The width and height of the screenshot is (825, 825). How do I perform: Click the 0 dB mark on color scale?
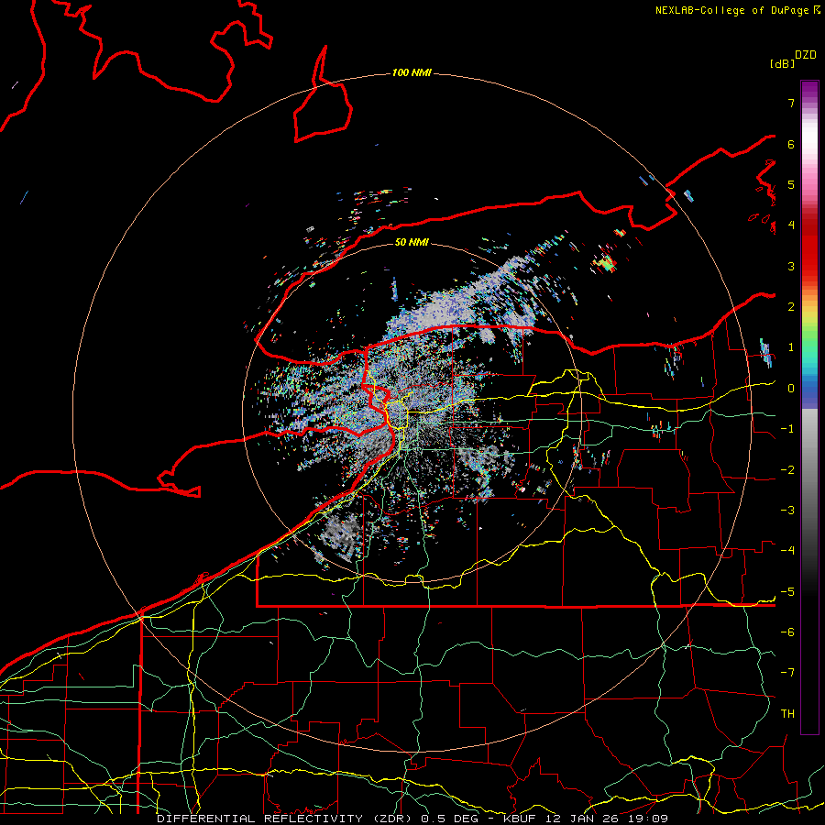pyautogui.click(x=791, y=389)
